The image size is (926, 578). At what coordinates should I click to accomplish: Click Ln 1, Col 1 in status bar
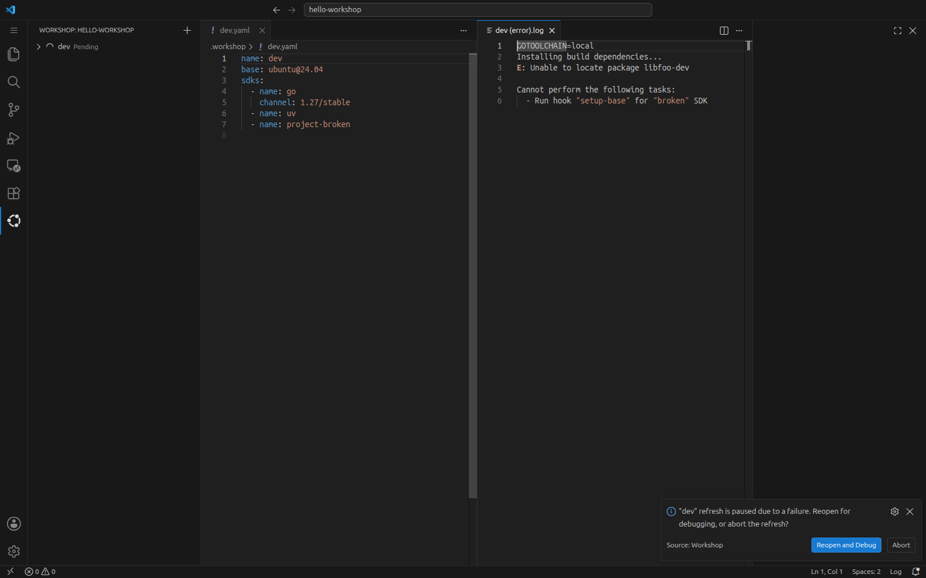click(x=826, y=572)
